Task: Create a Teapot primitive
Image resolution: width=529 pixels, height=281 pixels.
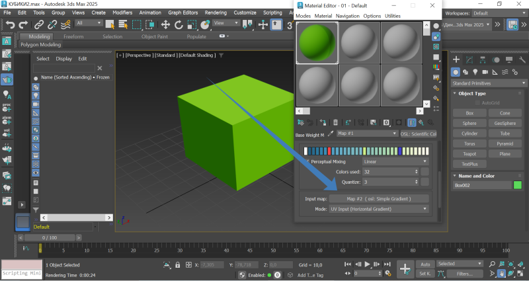Action: point(469,154)
